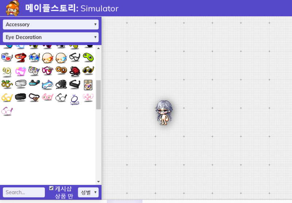Pick the white bandage eye wrap
The height and width of the screenshot is (203, 292).
[x=20, y=84]
